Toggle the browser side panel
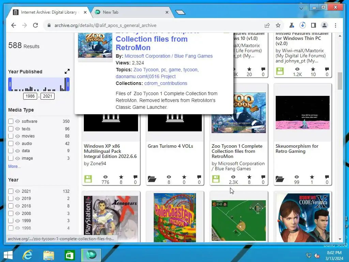 (x=314, y=25)
